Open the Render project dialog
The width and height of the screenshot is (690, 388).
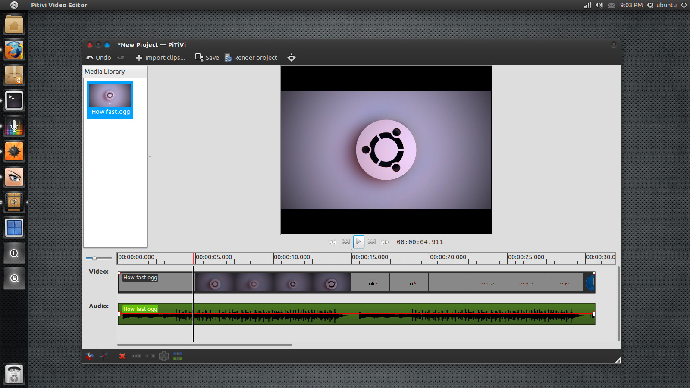click(251, 58)
